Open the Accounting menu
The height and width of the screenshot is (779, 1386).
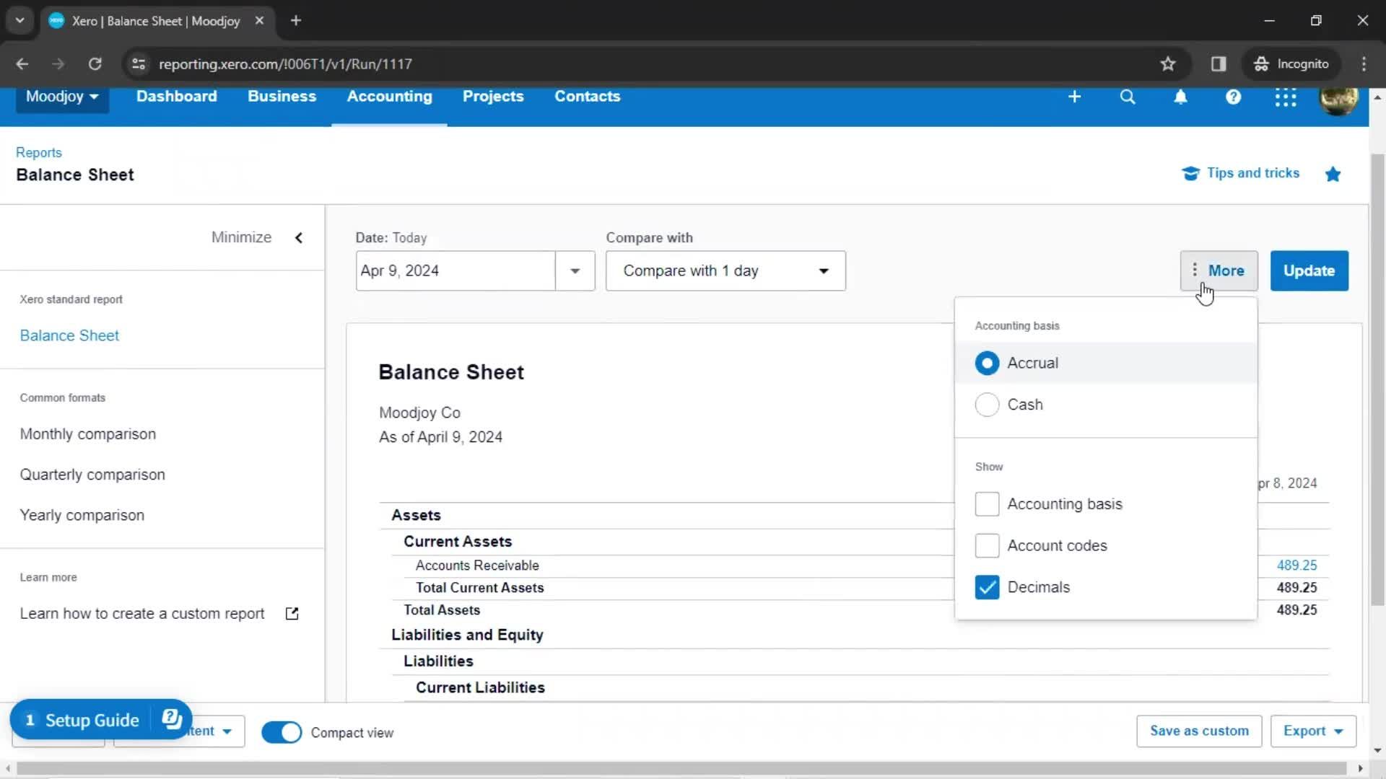click(389, 96)
